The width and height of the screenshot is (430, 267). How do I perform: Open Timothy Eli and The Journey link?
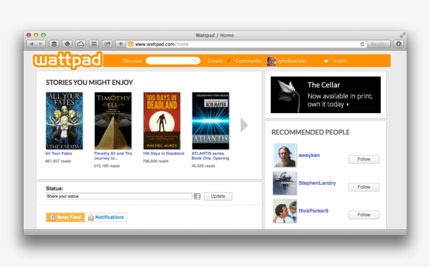point(113,156)
